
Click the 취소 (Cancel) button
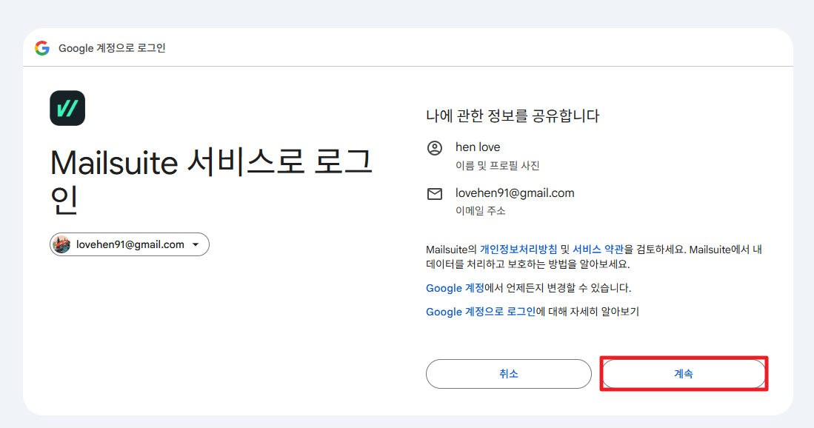tap(509, 373)
